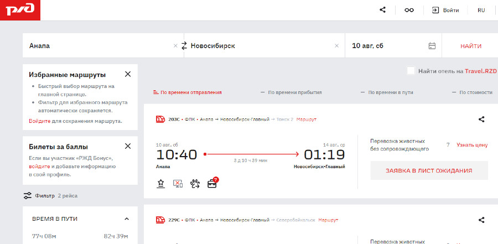The image size is (498, 244).
Task: Open the date picker calendar icon
Action: 432,46
